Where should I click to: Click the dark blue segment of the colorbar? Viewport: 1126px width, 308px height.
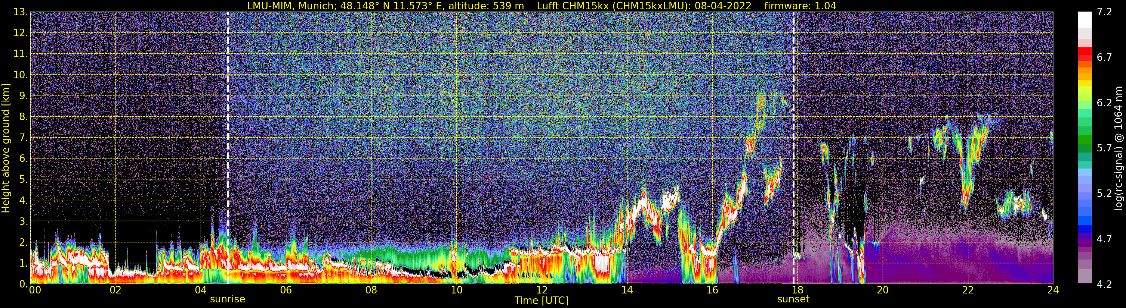[x=1085, y=229]
